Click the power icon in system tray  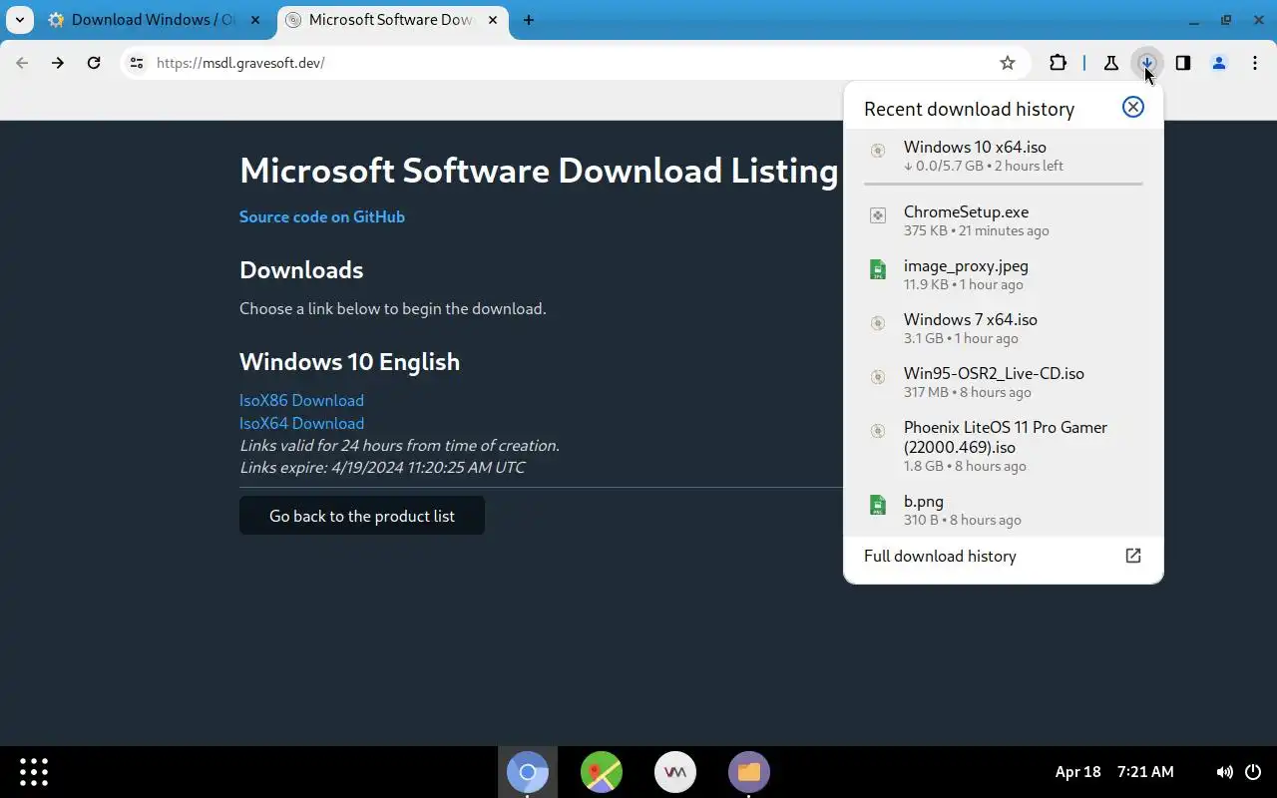coord(1254,772)
